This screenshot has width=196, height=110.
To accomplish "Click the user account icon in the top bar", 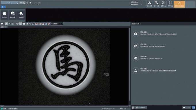I will tap(31, 3).
